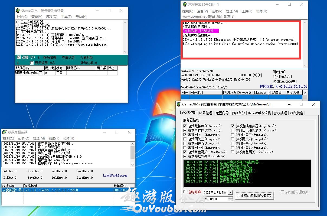
Task: Click the 网关地址 column header
Action: (206, 92)
